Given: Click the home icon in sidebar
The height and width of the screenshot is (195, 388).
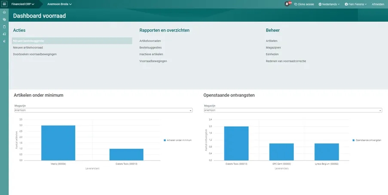Looking at the screenshot, I should click(x=4, y=12).
